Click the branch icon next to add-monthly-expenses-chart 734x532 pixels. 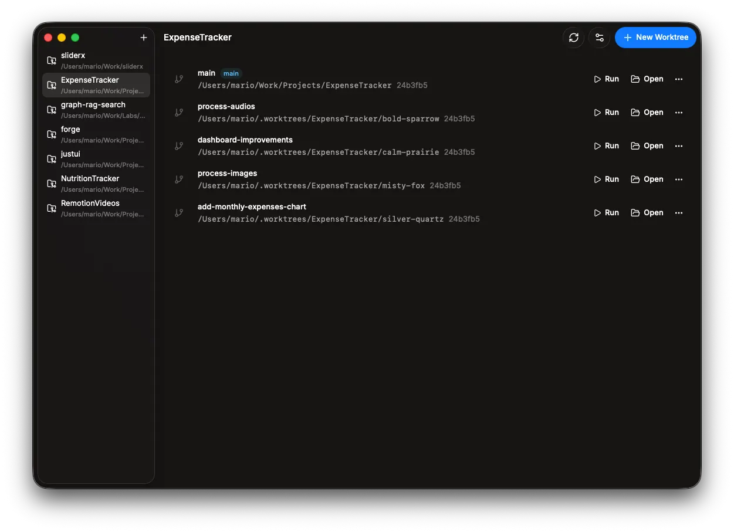[x=179, y=213]
